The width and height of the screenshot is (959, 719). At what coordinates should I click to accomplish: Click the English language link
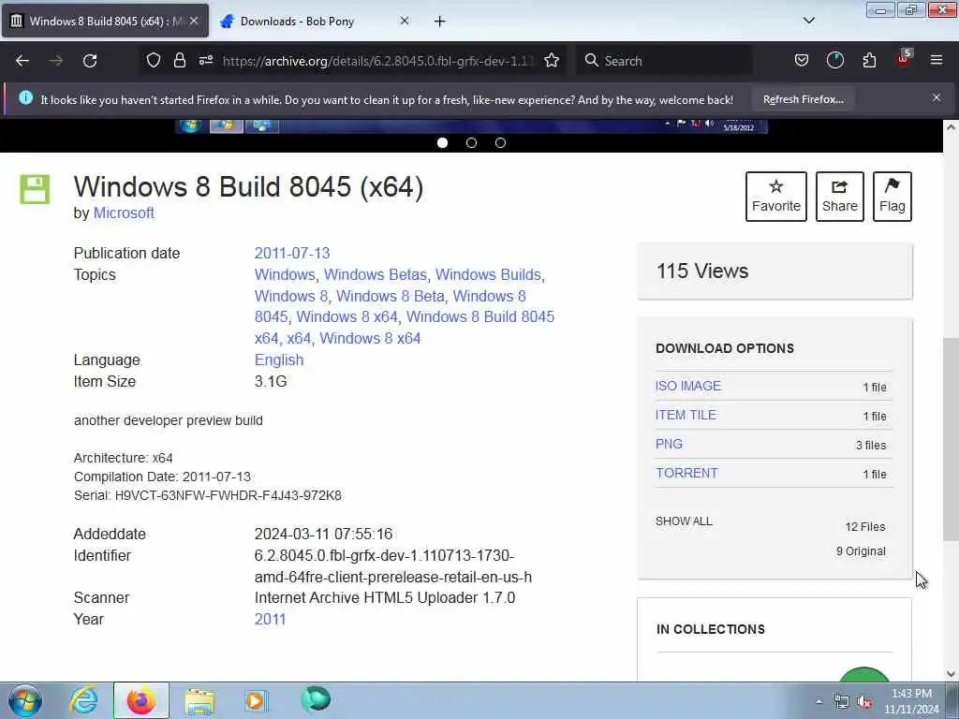pyautogui.click(x=279, y=359)
